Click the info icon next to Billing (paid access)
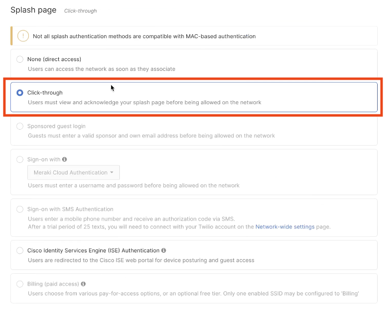The height and width of the screenshot is (311, 385). [x=84, y=284]
